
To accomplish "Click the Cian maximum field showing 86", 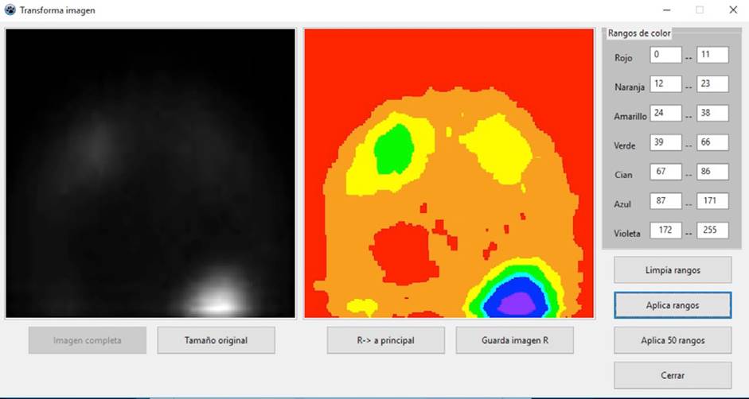I will [712, 172].
